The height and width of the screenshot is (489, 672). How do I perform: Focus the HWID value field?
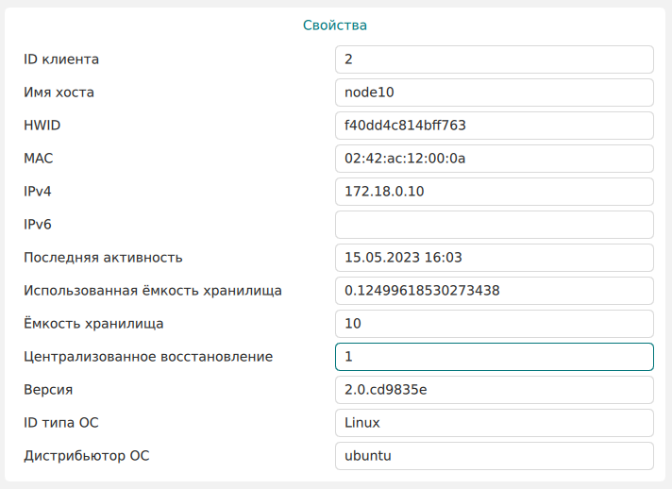click(494, 126)
